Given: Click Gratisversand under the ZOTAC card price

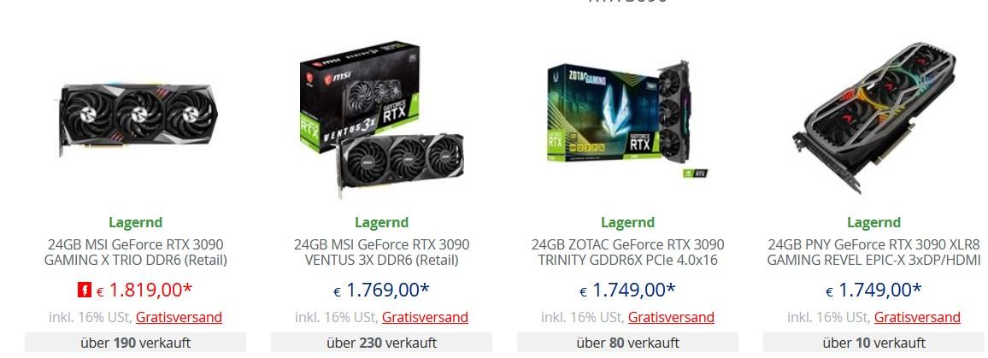Looking at the screenshot, I should pyautogui.click(x=671, y=317).
